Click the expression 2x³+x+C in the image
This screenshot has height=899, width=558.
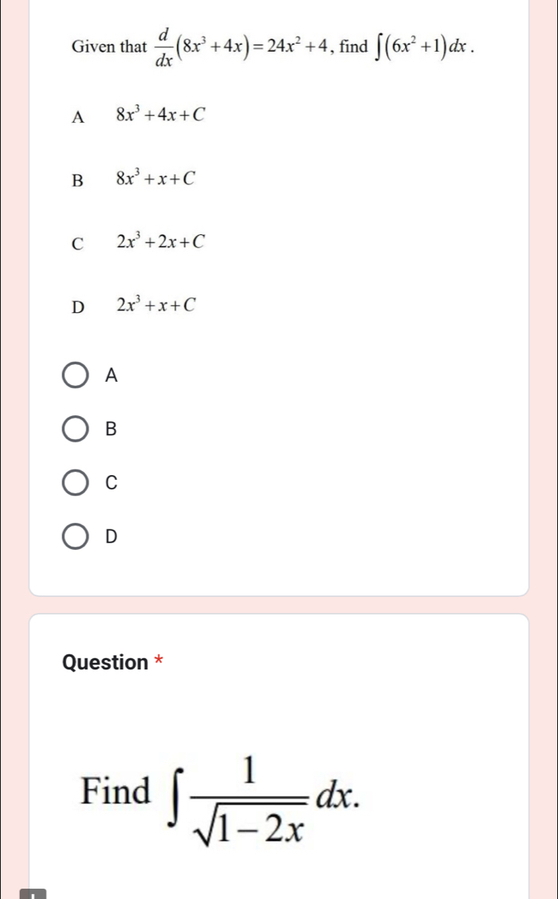155,304
